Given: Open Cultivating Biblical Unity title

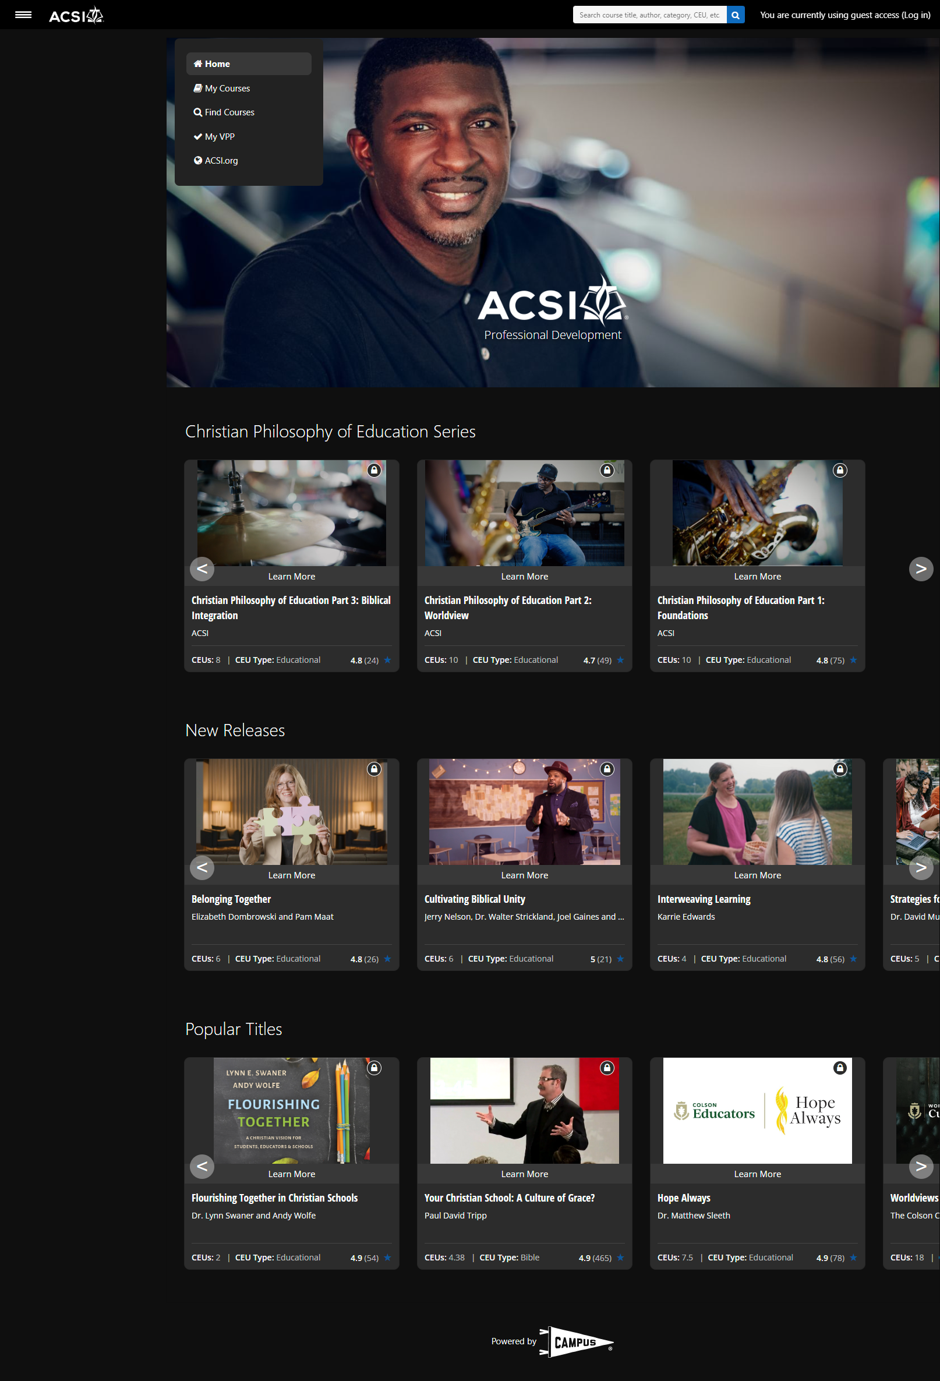Looking at the screenshot, I should tap(475, 899).
